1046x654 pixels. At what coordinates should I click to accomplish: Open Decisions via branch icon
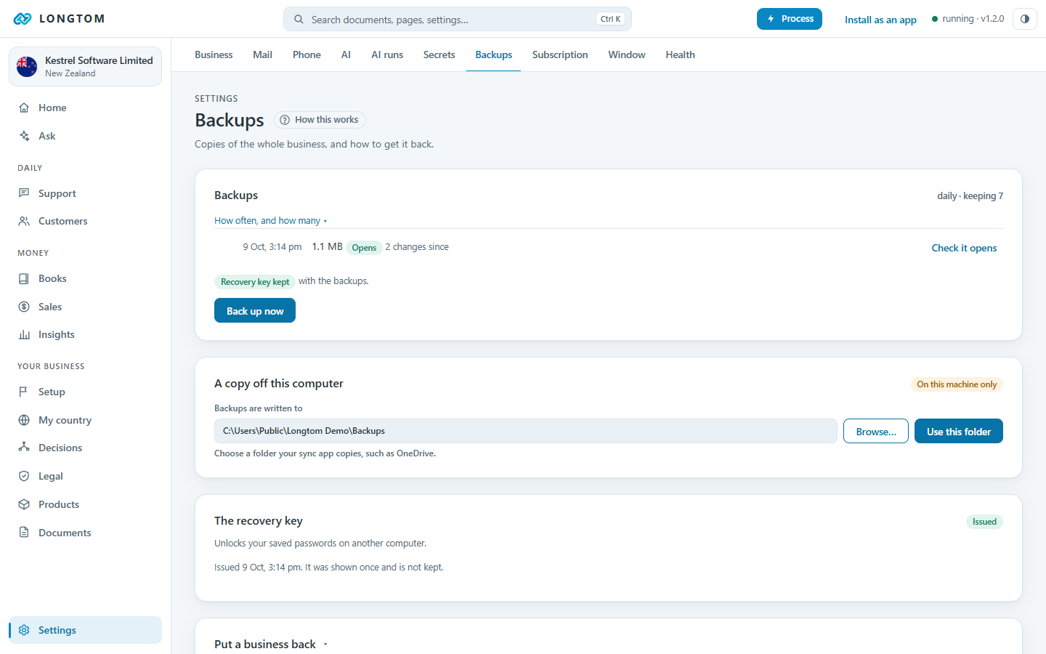point(24,448)
